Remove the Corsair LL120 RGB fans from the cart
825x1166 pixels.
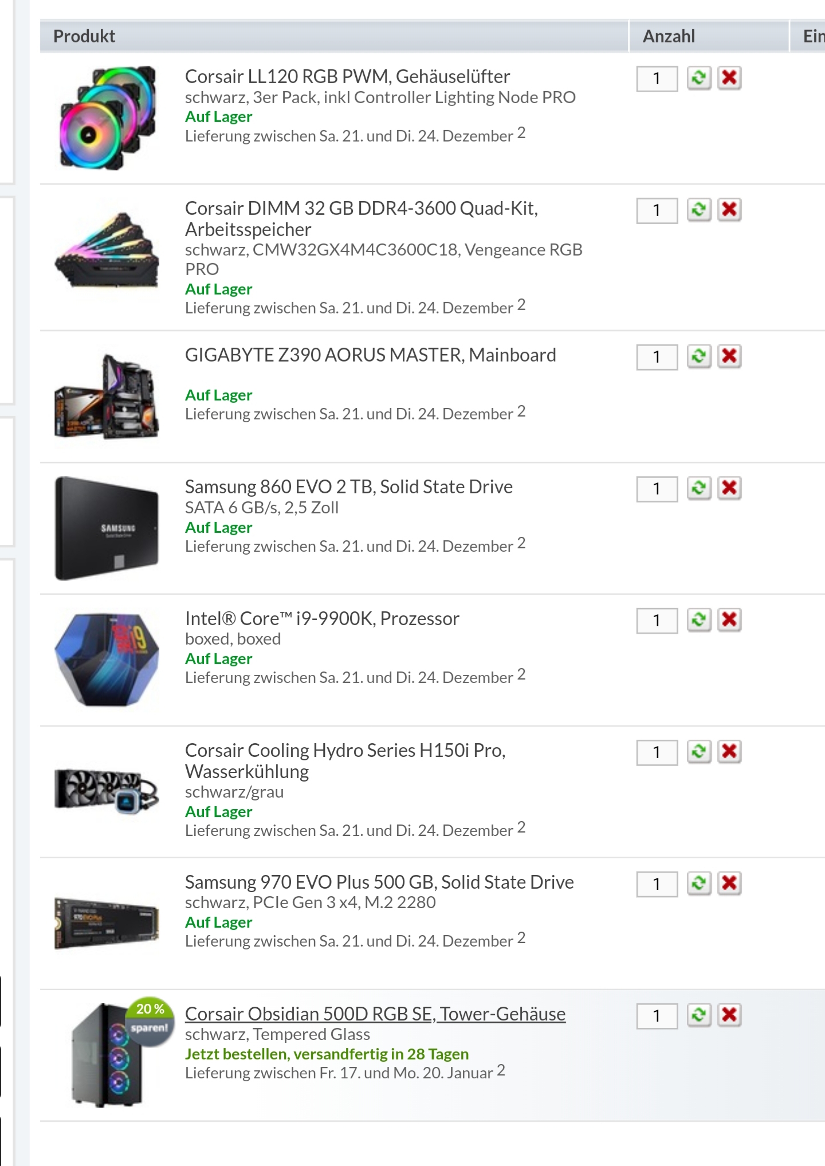coord(729,78)
